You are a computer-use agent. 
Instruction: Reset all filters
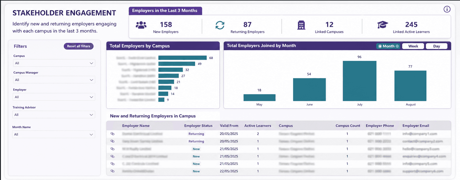79,46
